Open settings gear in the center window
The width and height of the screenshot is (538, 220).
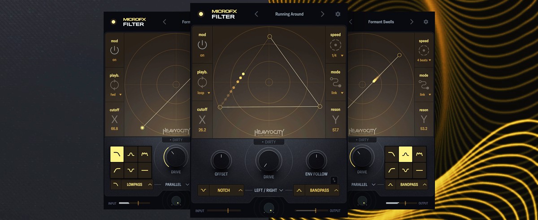coord(338,14)
